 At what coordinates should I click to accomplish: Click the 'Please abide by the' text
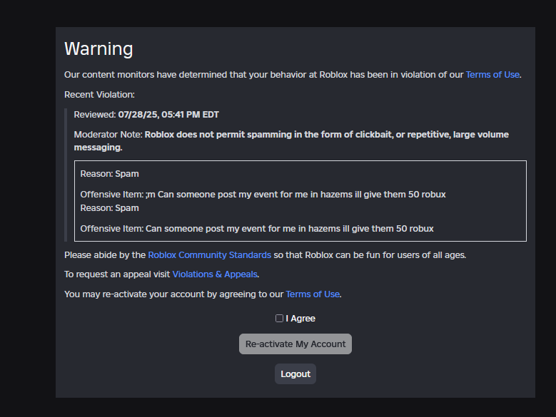[x=105, y=254]
